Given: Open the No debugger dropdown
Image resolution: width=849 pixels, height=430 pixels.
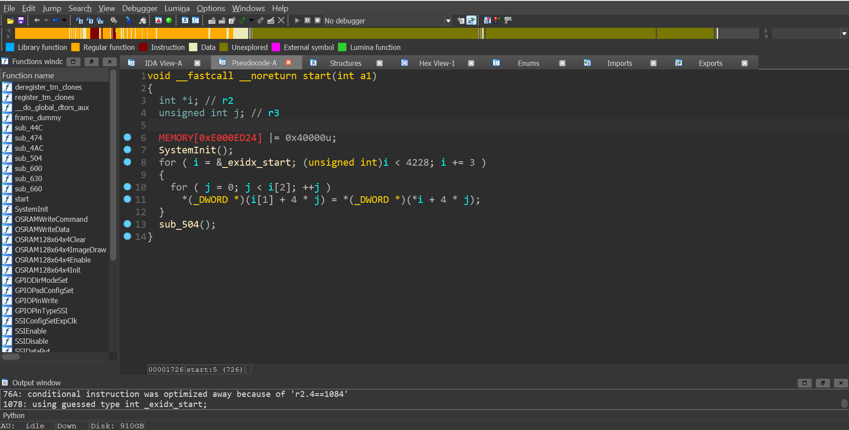Looking at the screenshot, I should (448, 21).
